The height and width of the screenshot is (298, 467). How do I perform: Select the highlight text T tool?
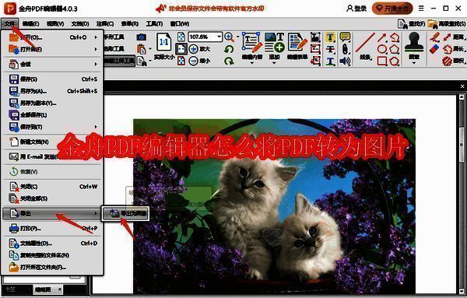[330, 37]
